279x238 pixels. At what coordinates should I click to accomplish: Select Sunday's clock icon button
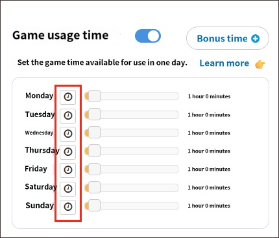[x=68, y=207]
